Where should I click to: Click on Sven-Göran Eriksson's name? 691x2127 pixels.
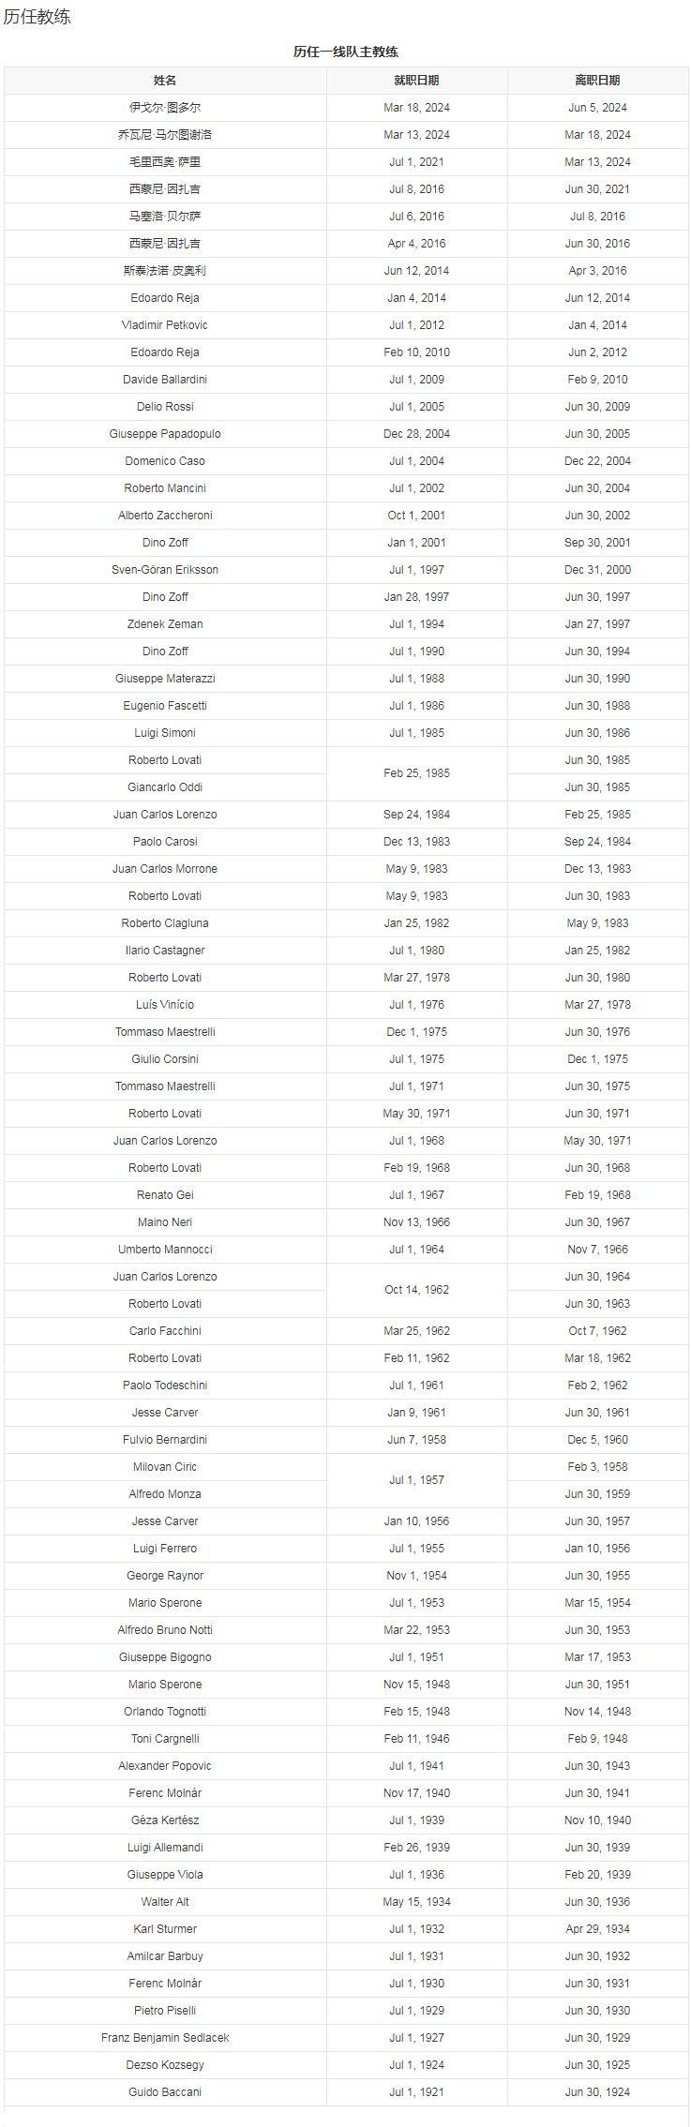pyautogui.click(x=165, y=570)
